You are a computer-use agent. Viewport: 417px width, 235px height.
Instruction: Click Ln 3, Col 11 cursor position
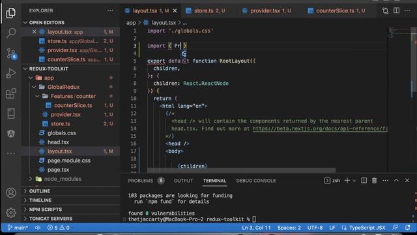click(x=256, y=228)
